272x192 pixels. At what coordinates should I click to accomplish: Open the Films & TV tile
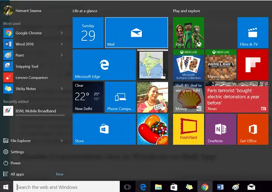point(253,33)
